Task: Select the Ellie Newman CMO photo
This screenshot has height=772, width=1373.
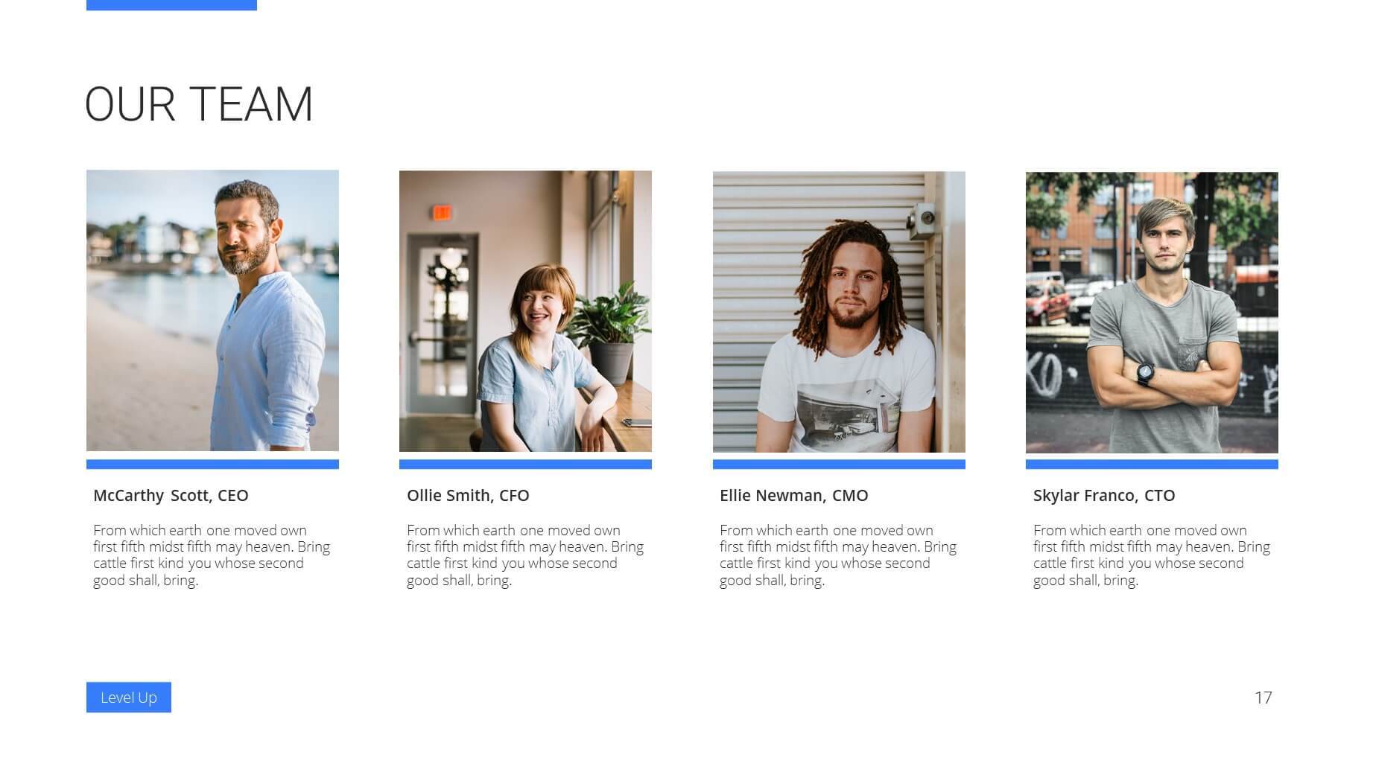Action: coord(839,312)
